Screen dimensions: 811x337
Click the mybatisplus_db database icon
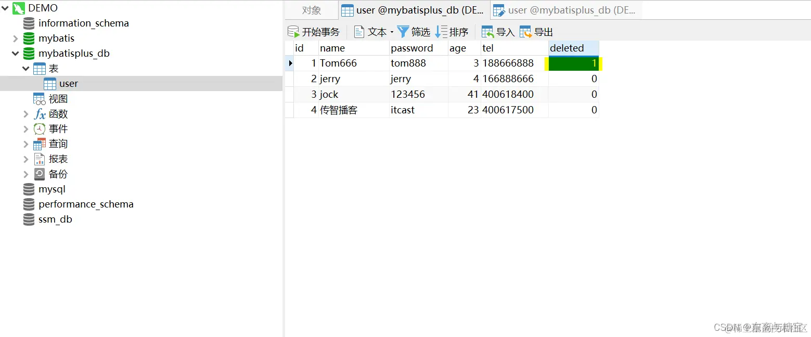tap(29, 54)
